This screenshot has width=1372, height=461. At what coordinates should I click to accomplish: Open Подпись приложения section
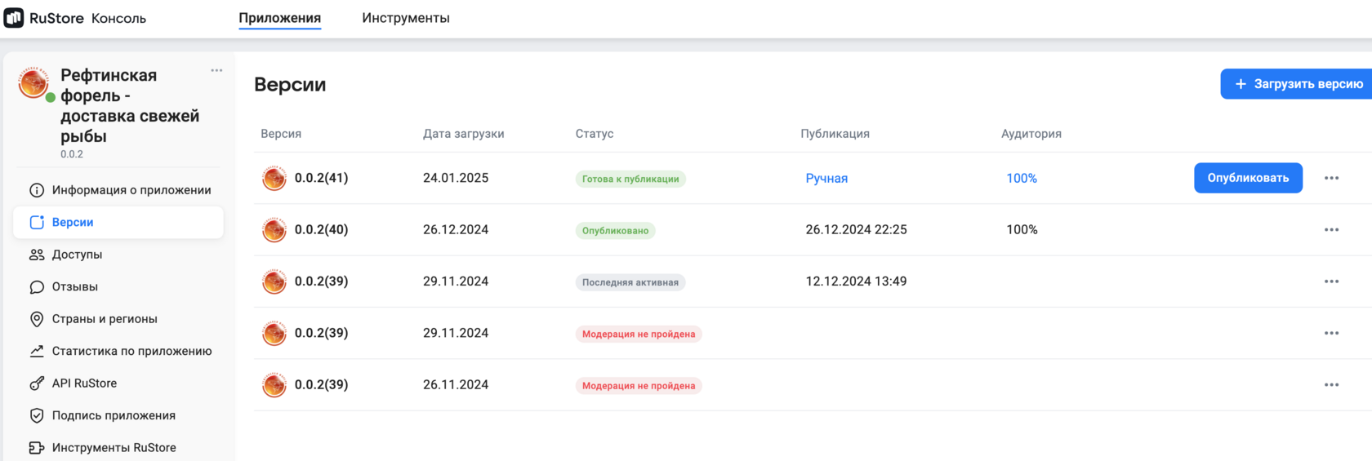coord(118,415)
